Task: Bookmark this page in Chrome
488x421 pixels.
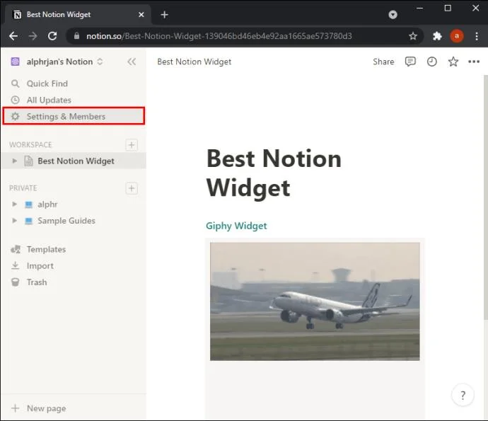Action: (413, 36)
